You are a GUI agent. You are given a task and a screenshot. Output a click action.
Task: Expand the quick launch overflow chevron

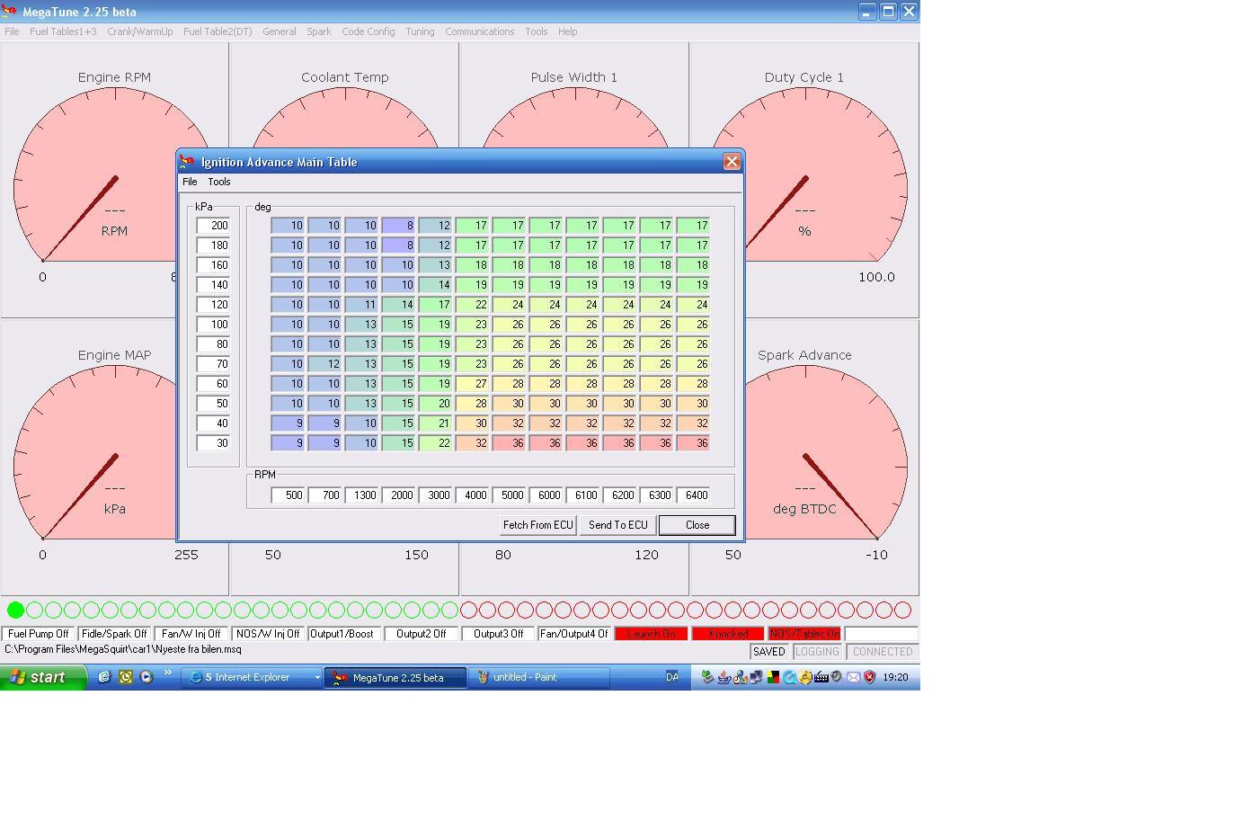click(168, 673)
